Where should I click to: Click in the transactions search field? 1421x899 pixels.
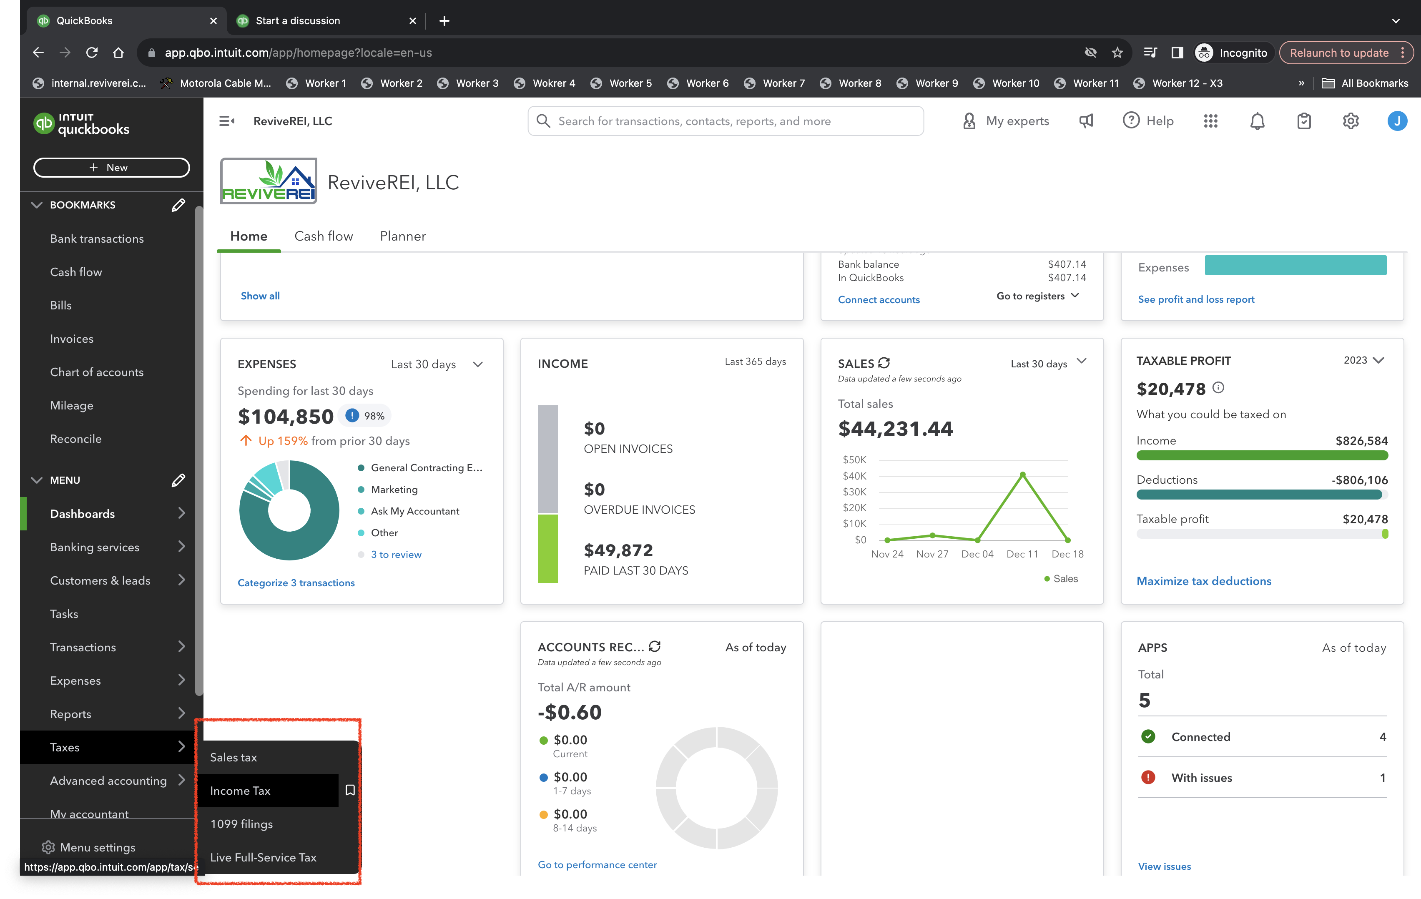[726, 121]
